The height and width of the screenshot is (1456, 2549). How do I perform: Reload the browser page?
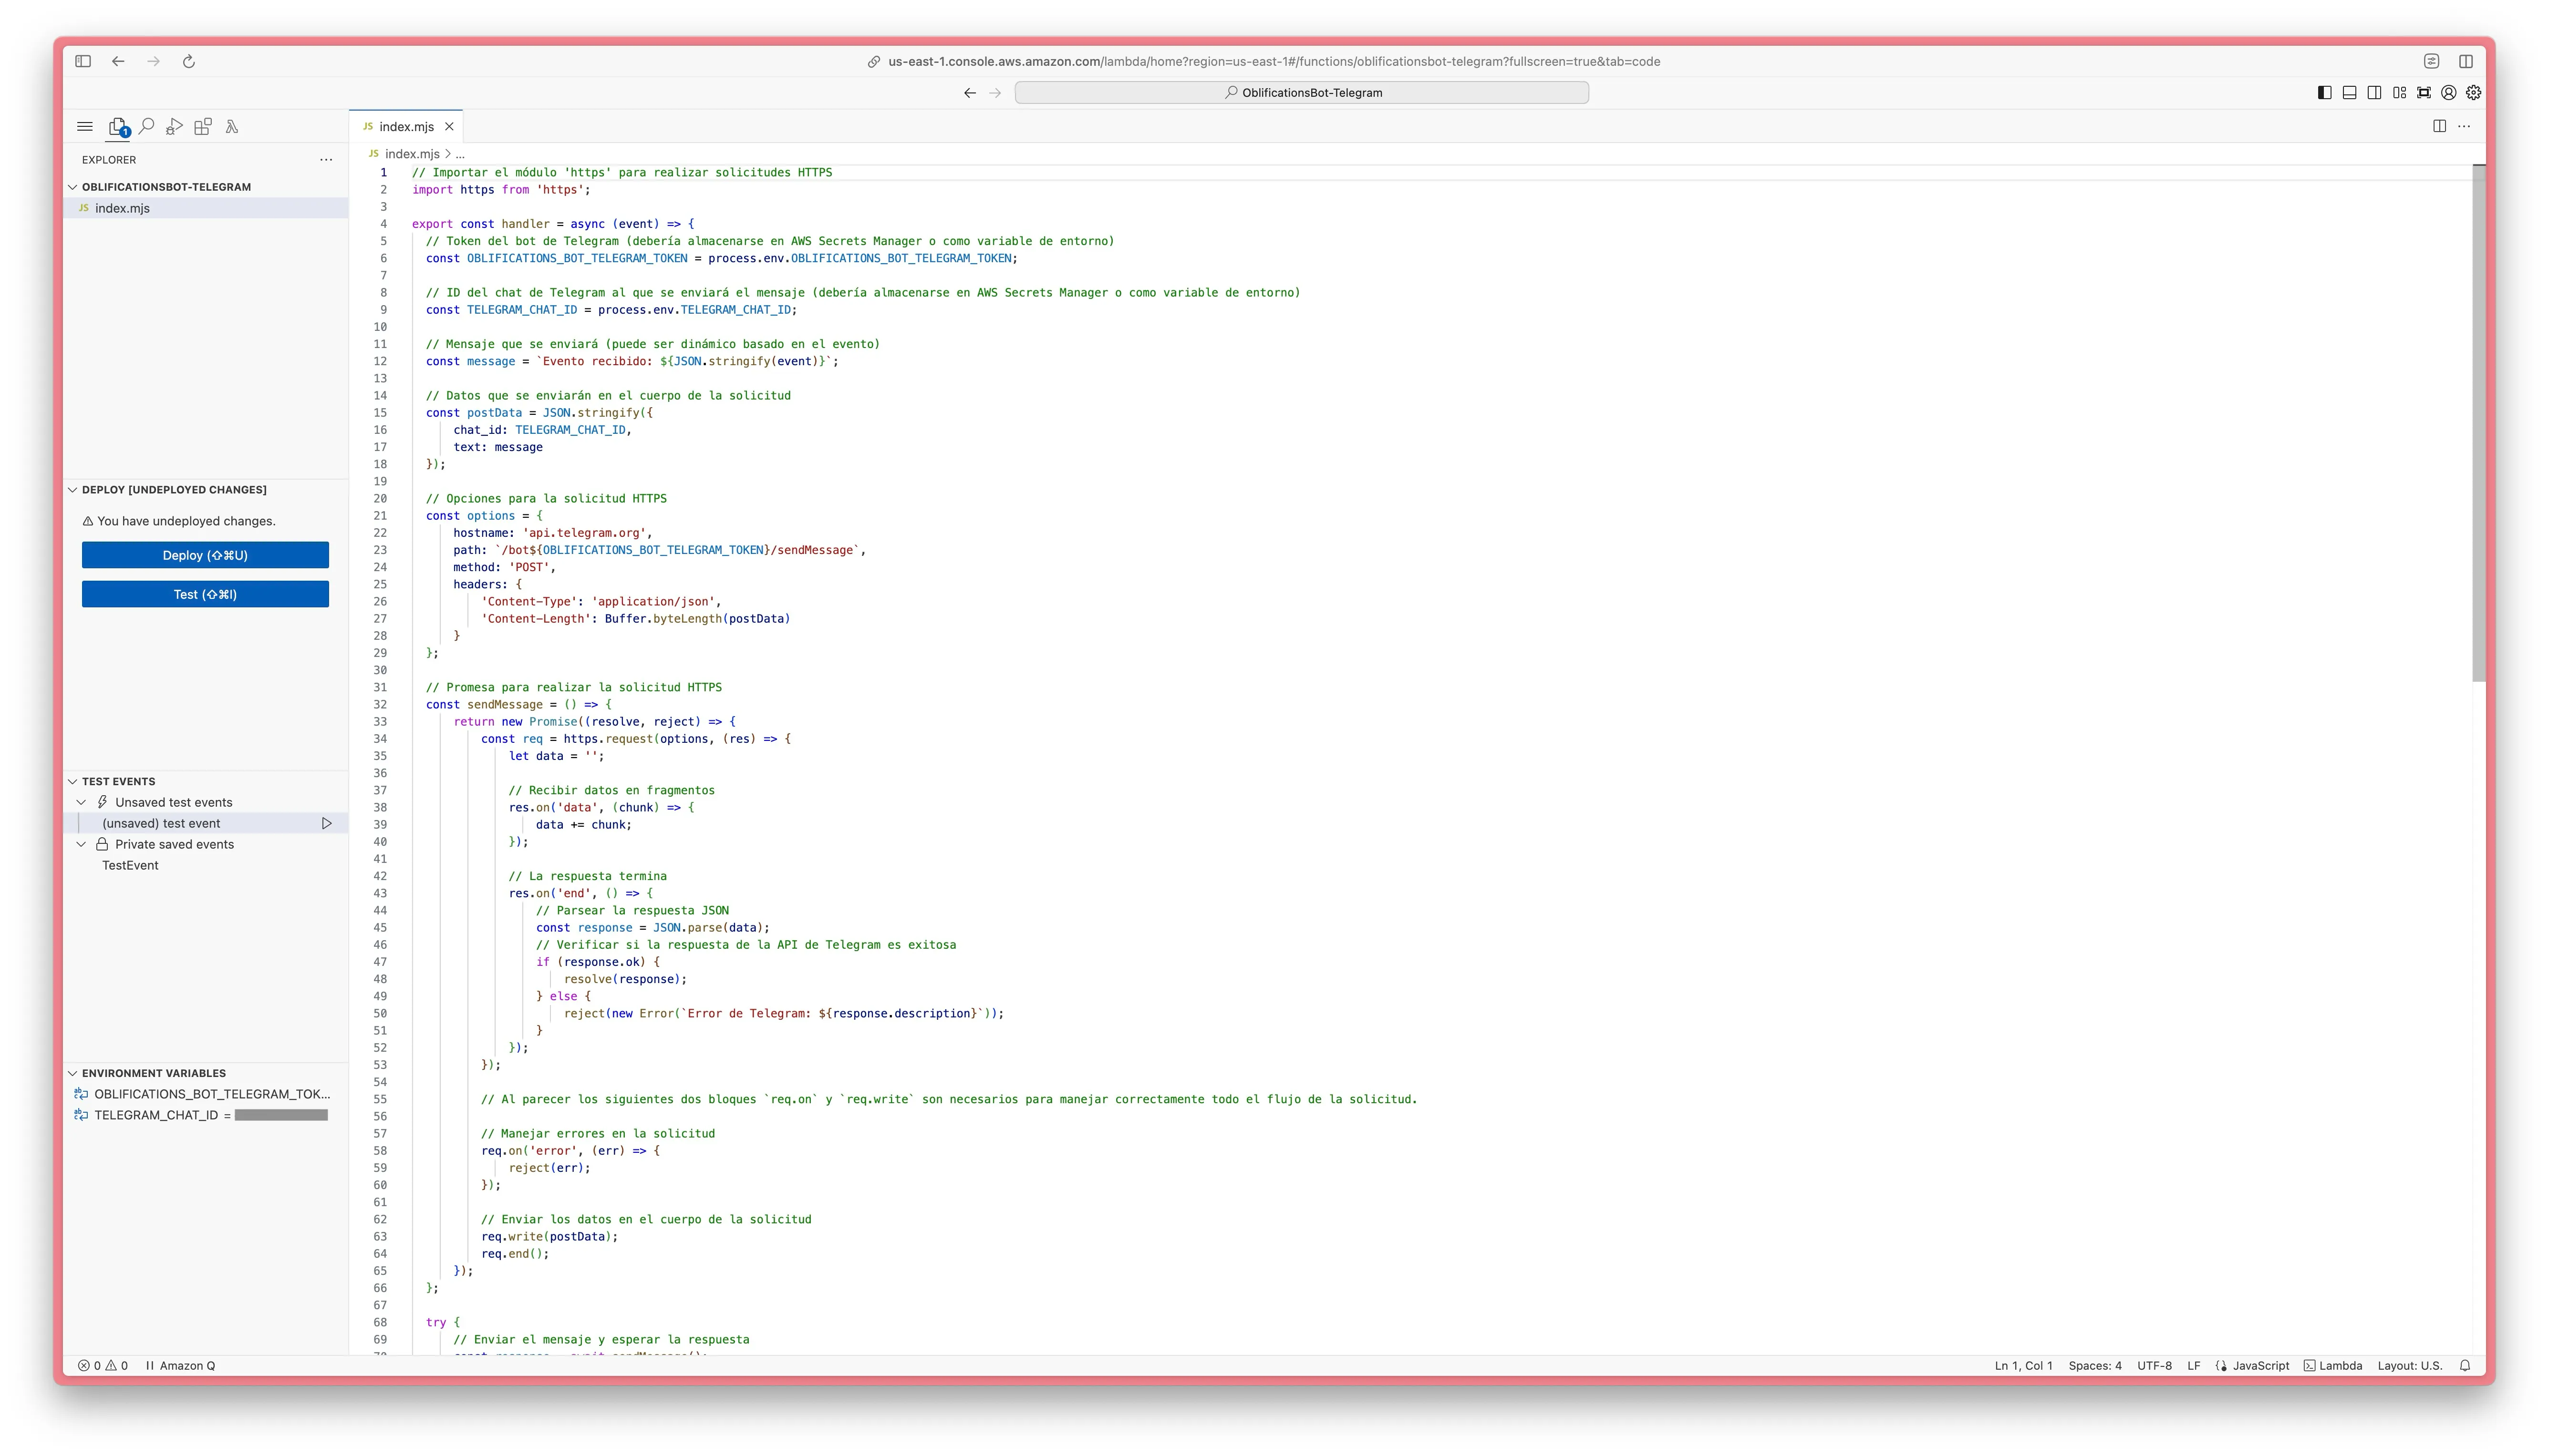[188, 61]
